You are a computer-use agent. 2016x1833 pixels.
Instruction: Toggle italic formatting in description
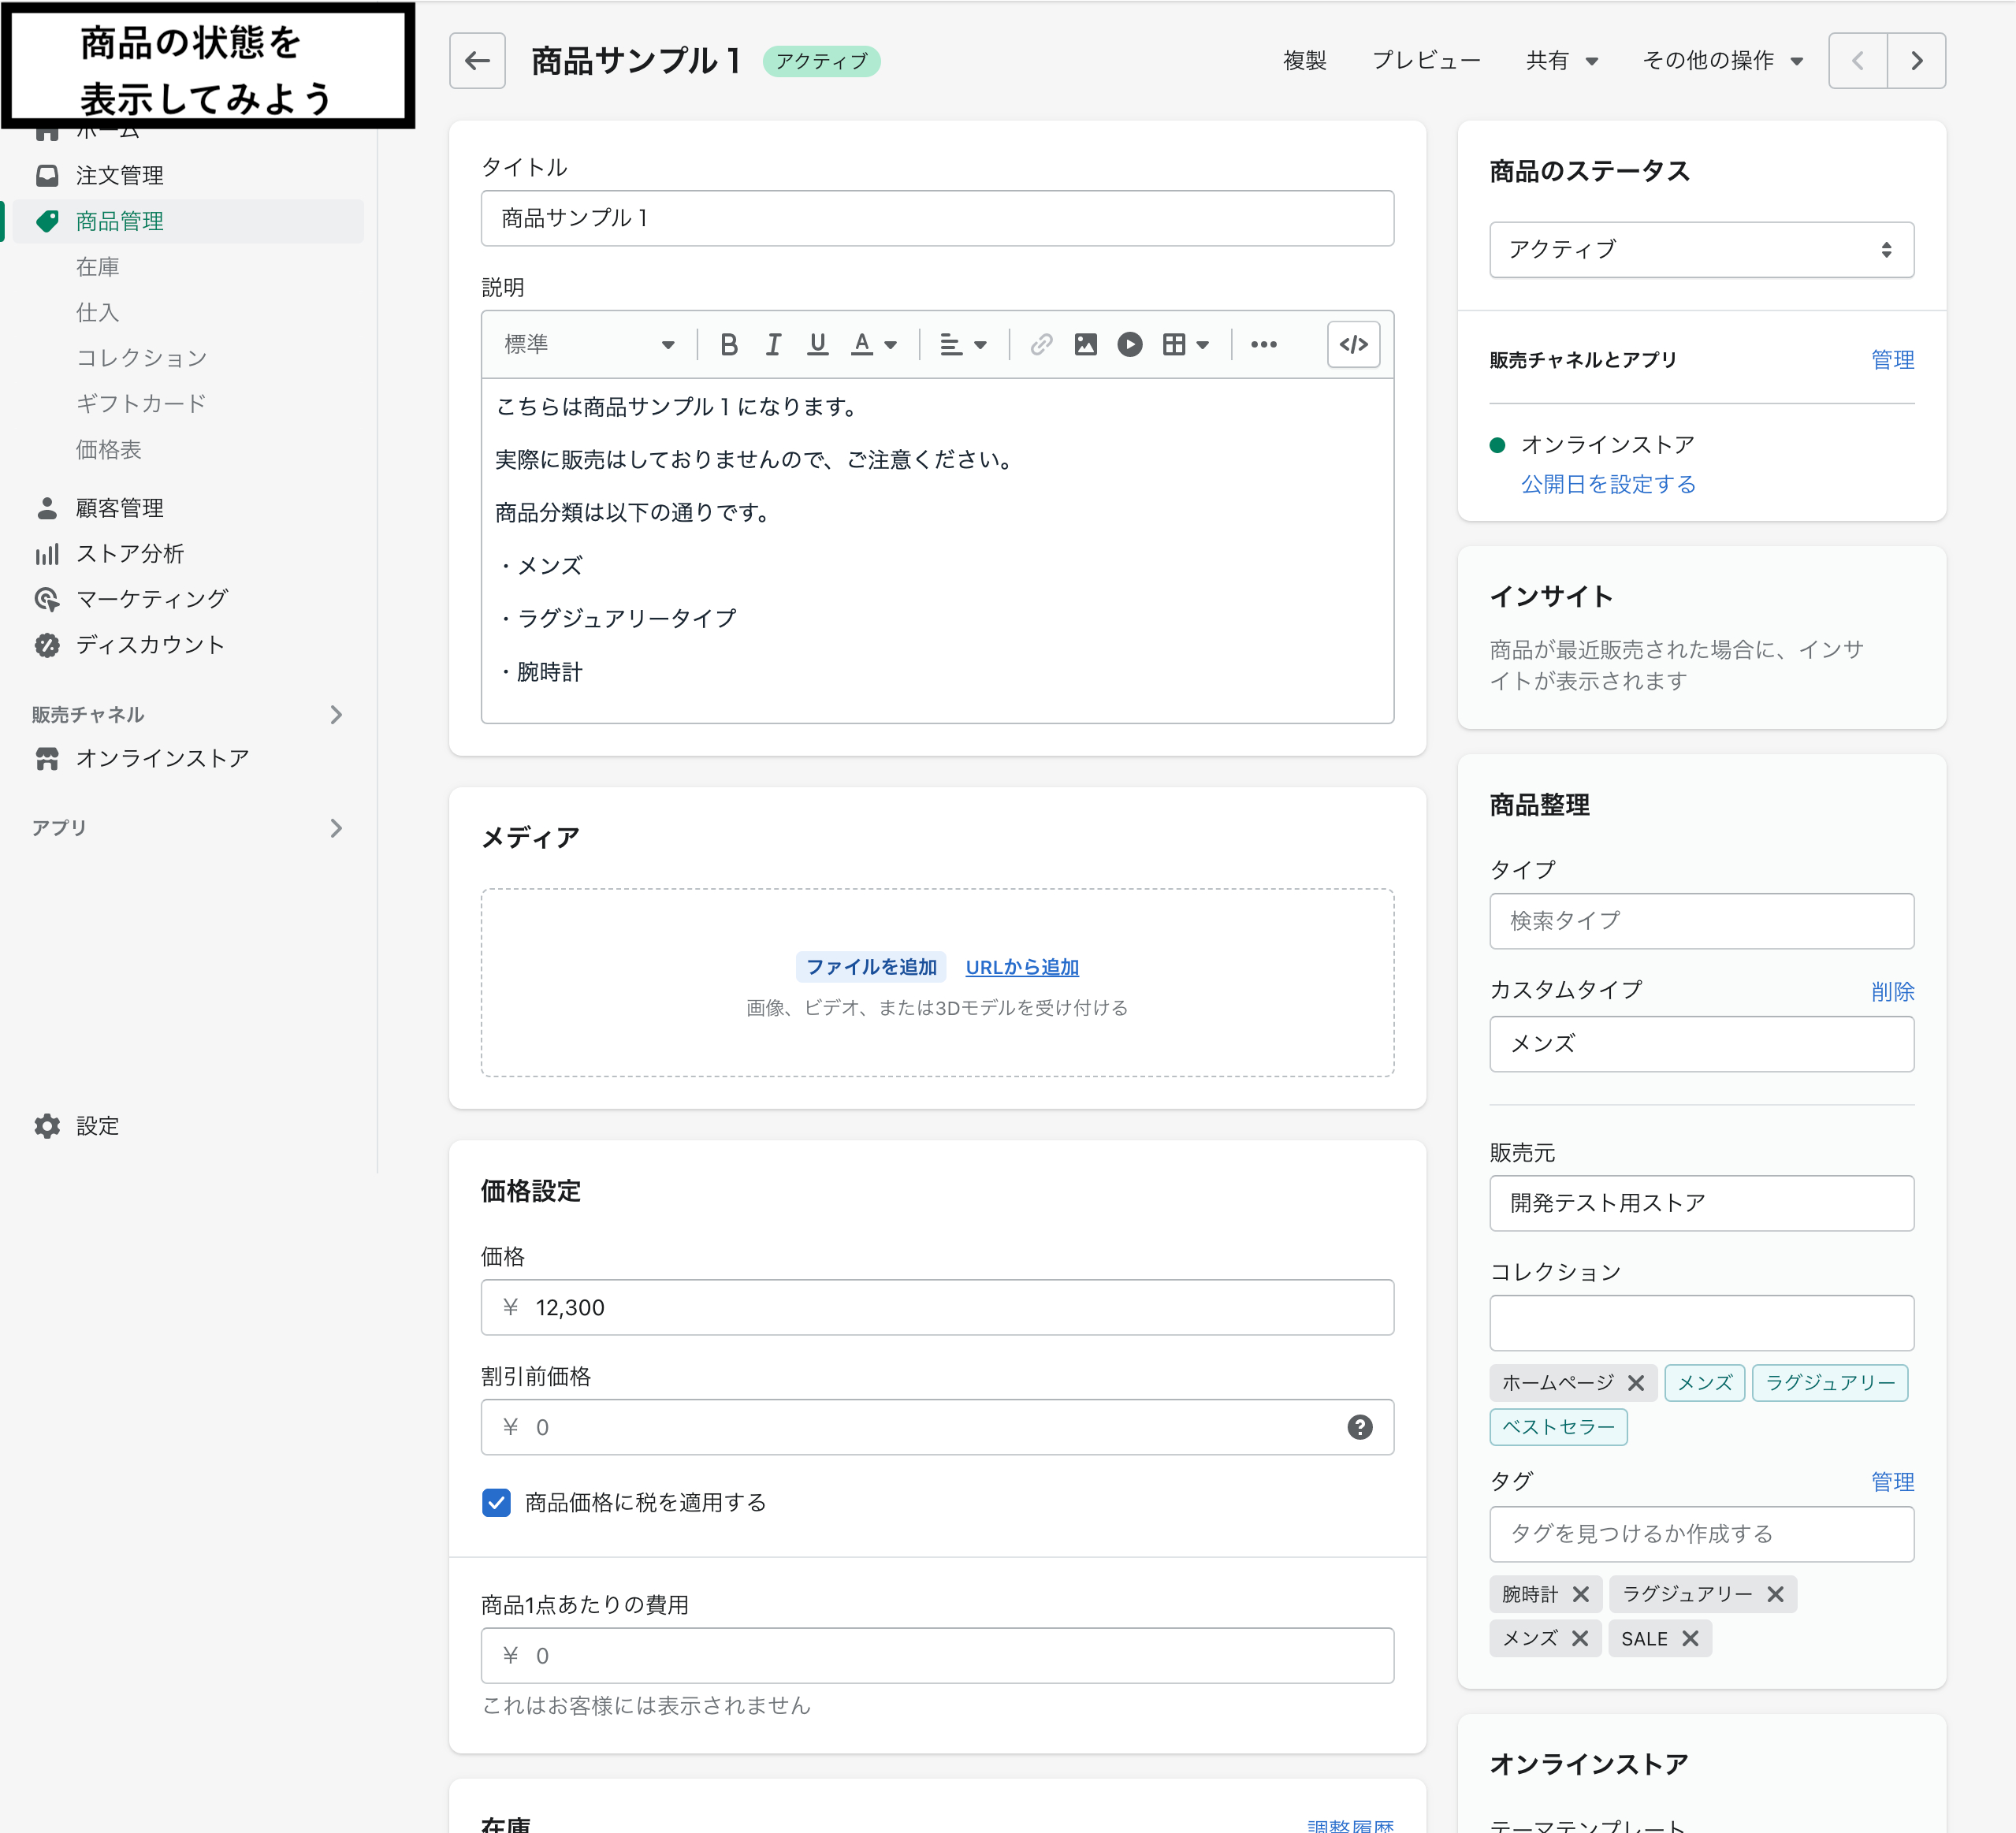(773, 345)
